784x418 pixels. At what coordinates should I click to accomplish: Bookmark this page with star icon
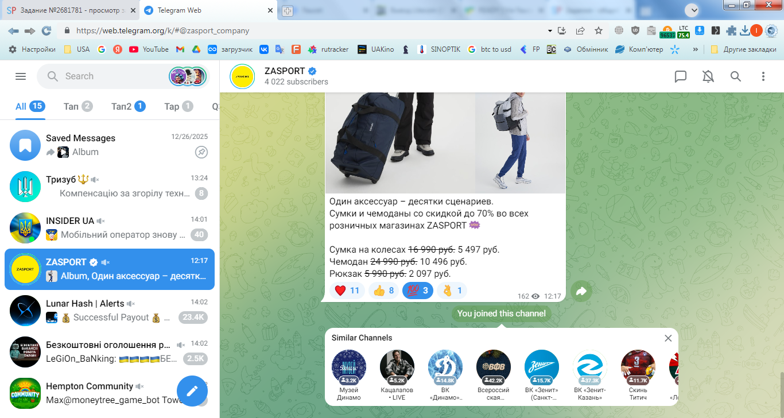[599, 30]
